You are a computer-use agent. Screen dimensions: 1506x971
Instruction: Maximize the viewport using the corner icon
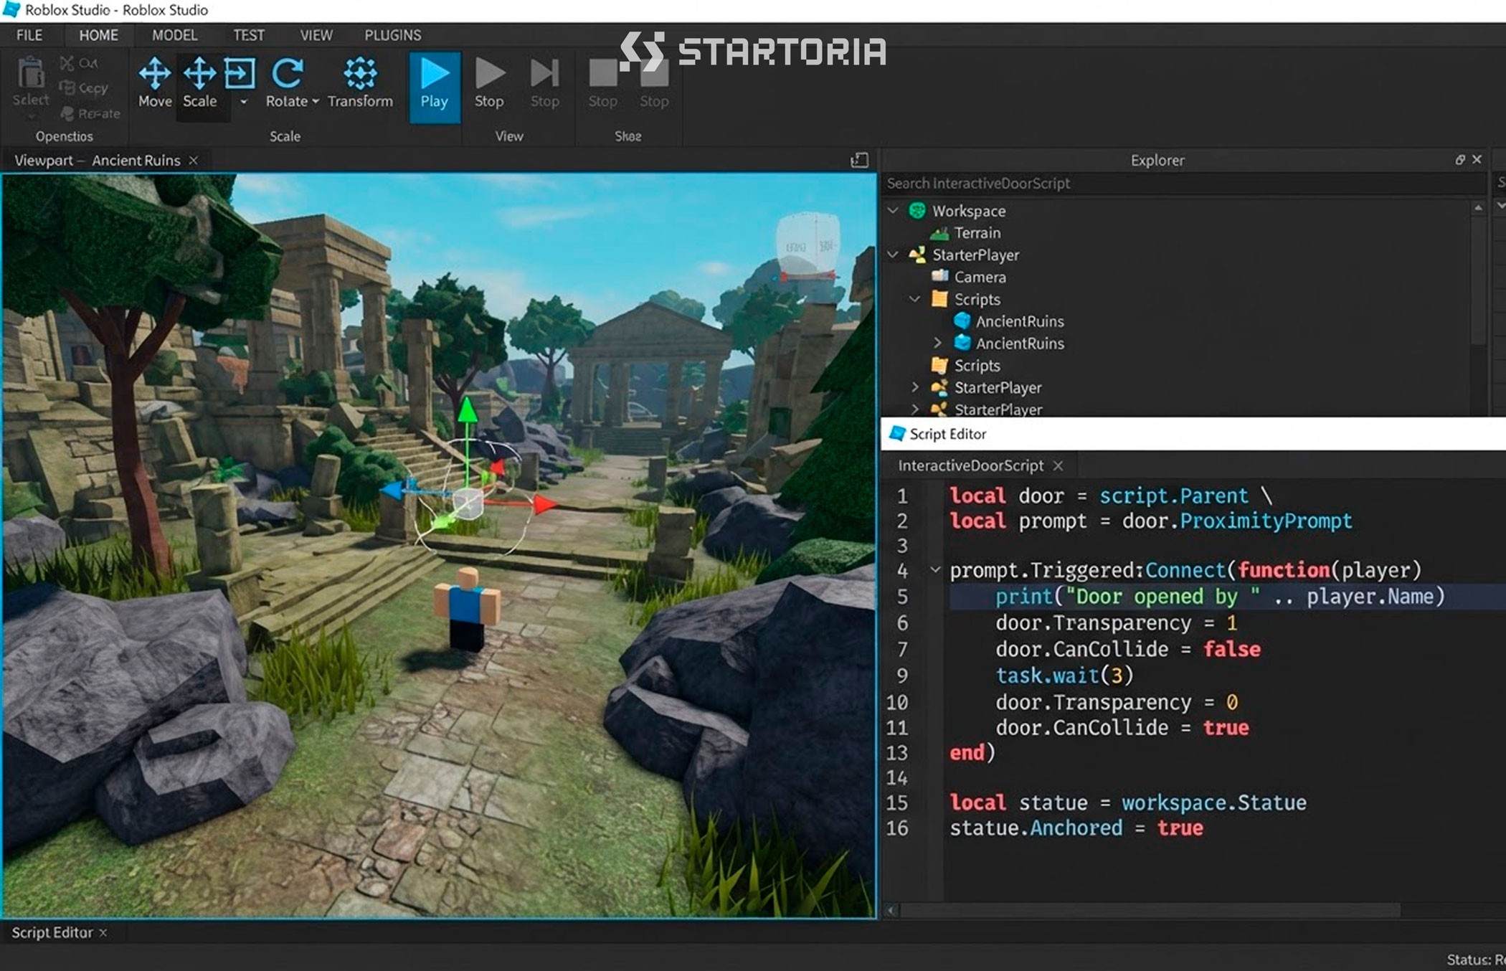(859, 160)
